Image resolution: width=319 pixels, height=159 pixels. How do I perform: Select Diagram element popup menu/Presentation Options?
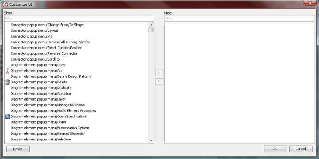[50, 128]
